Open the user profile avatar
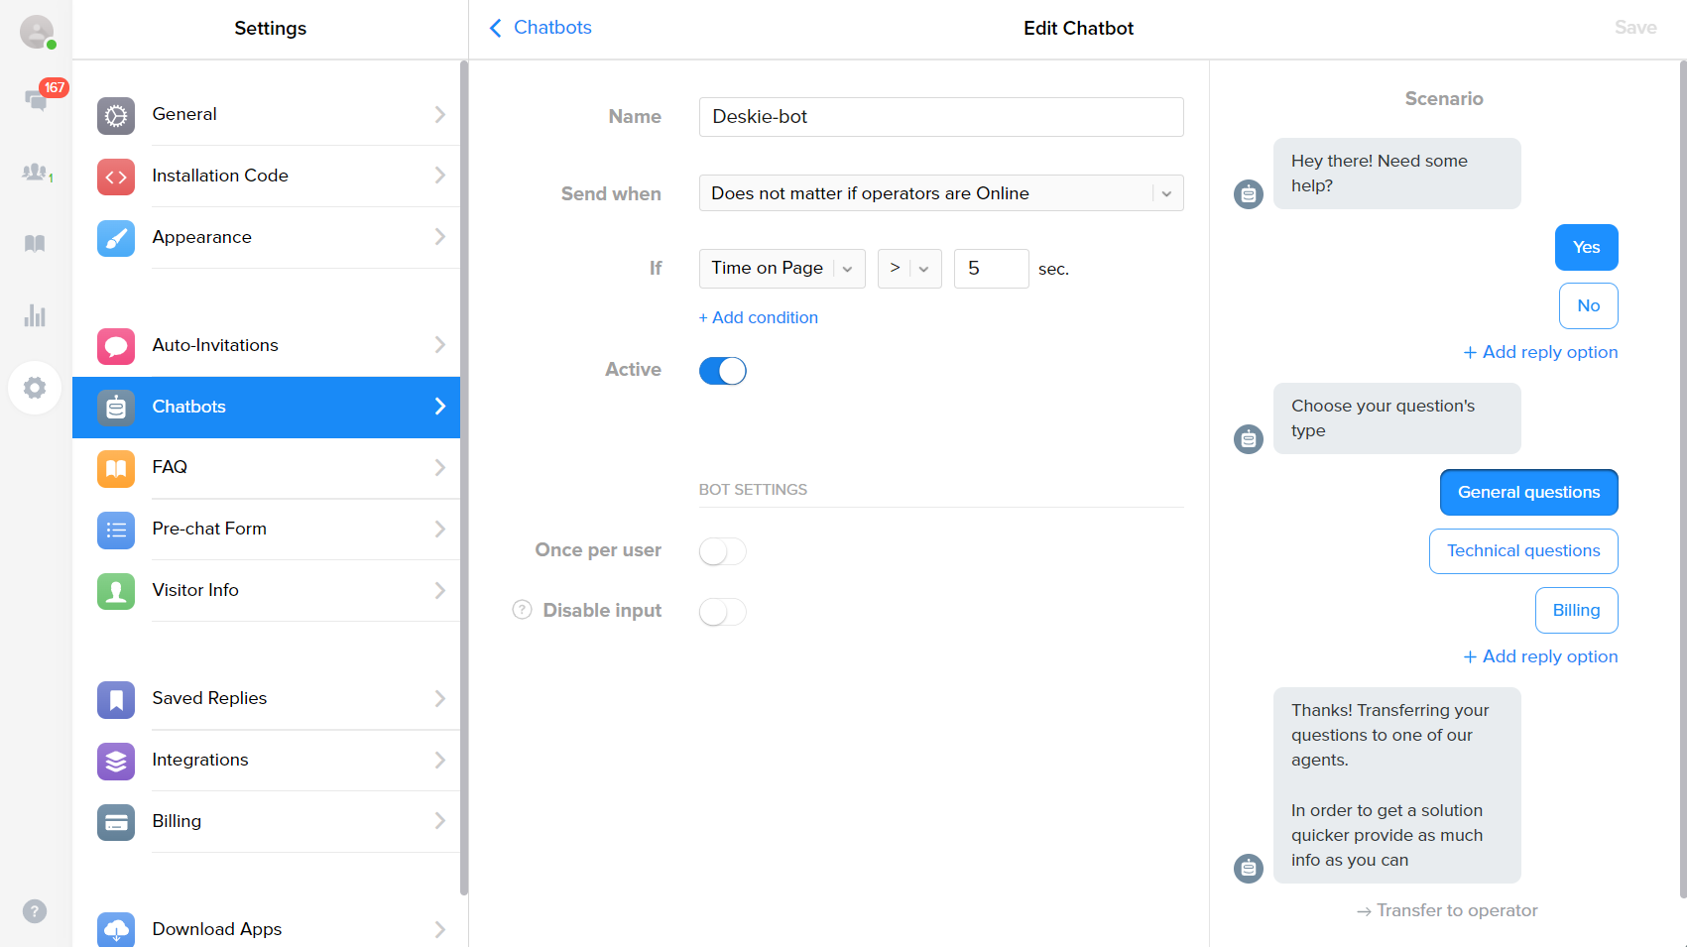Image resolution: width=1687 pixels, height=947 pixels. 37,32
